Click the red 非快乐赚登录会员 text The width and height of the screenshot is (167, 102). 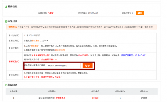[41, 55]
